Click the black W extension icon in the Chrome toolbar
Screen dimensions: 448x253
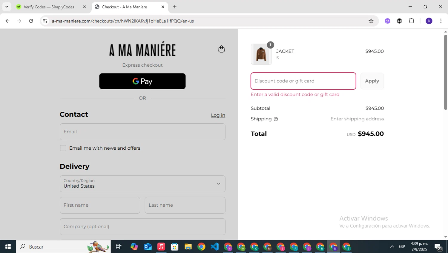pyautogui.click(x=399, y=21)
